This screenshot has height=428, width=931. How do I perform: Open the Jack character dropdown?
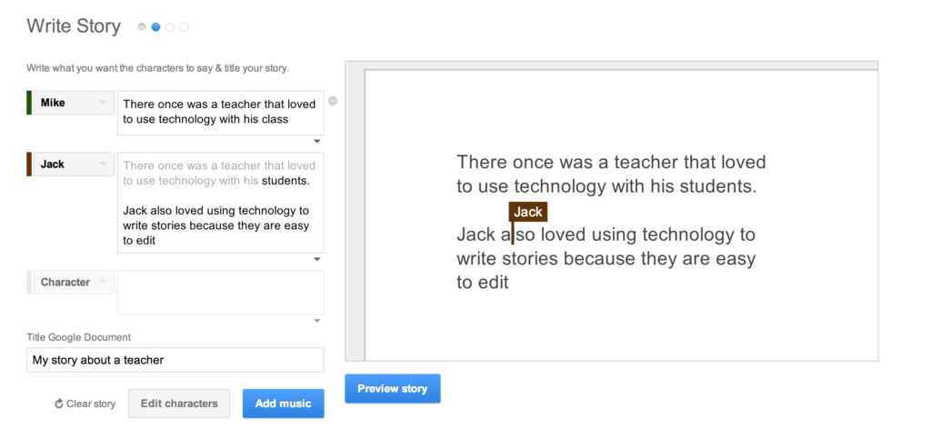(74, 164)
